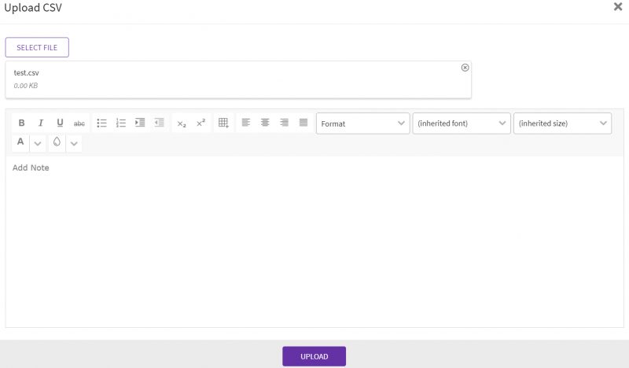Expand the inherited size dropdown
The width and height of the screenshot is (629, 368).
pyautogui.click(x=562, y=123)
